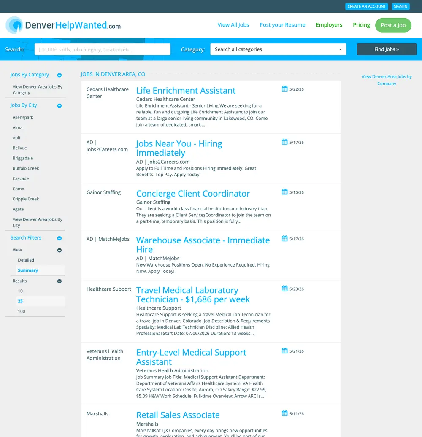Image resolution: width=422 pixels, height=437 pixels.
Task: Open View Denver Area Jobs By Category
Action: pyautogui.click(x=38, y=90)
